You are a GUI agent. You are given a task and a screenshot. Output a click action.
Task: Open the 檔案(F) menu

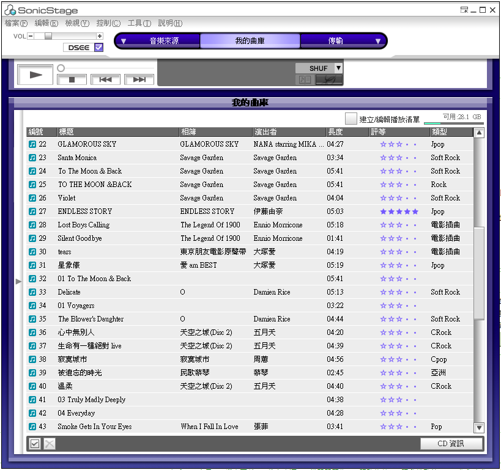point(17,23)
